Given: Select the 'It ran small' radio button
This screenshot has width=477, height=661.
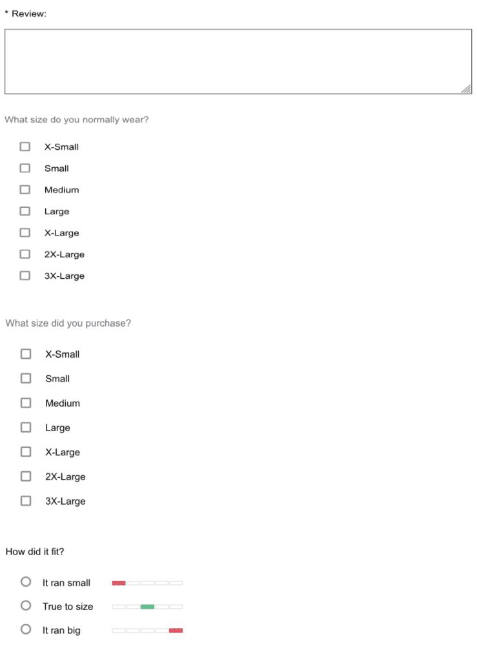Looking at the screenshot, I should coord(25,582).
